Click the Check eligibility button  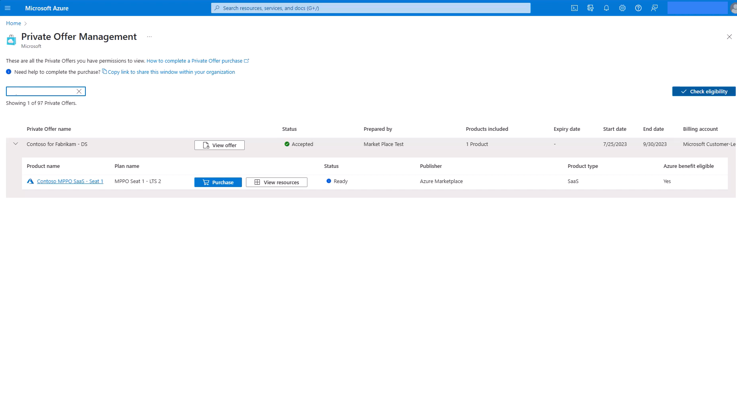coord(704,91)
